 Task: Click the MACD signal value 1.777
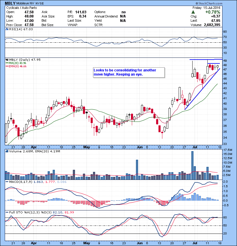(x=50, y=182)
